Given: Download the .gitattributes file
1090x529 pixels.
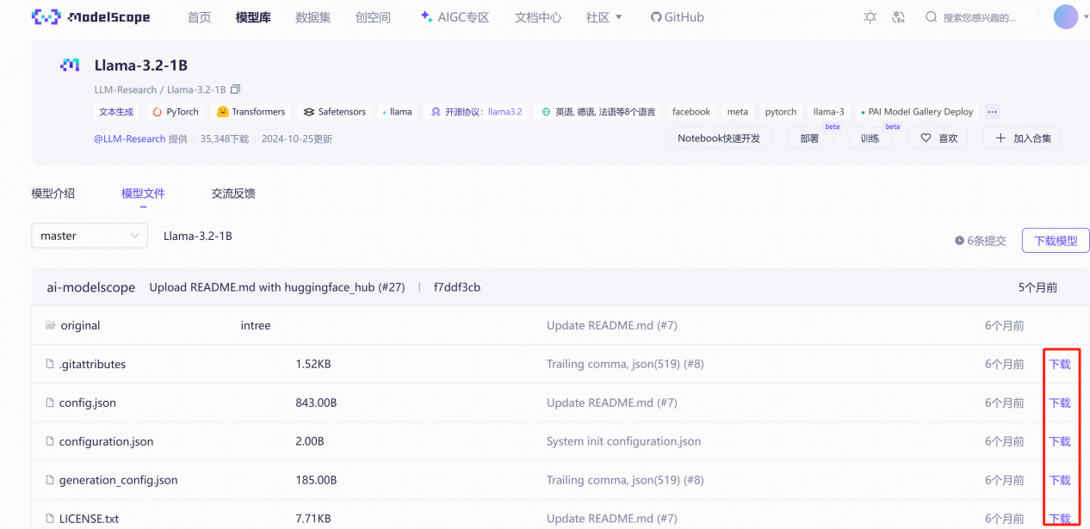Looking at the screenshot, I should (1060, 364).
